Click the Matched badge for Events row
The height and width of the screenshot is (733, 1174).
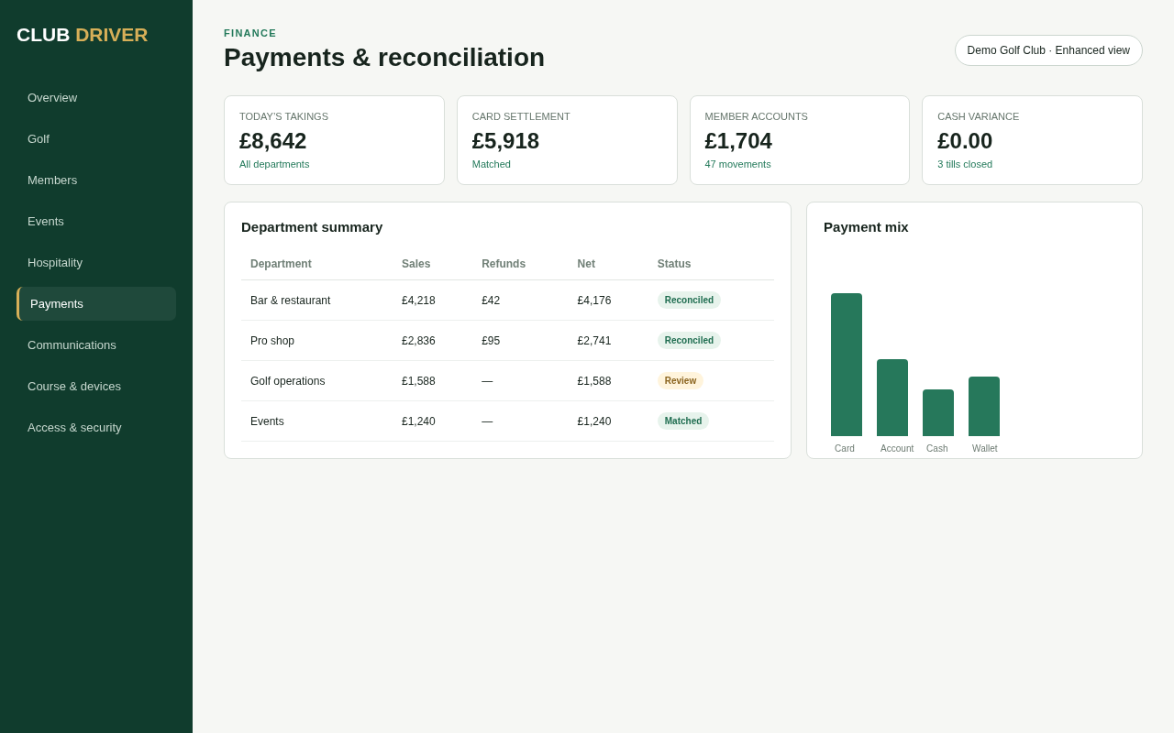coord(683,421)
